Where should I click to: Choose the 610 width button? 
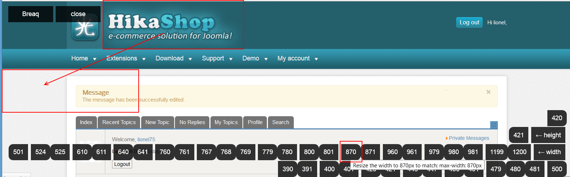(x=82, y=152)
